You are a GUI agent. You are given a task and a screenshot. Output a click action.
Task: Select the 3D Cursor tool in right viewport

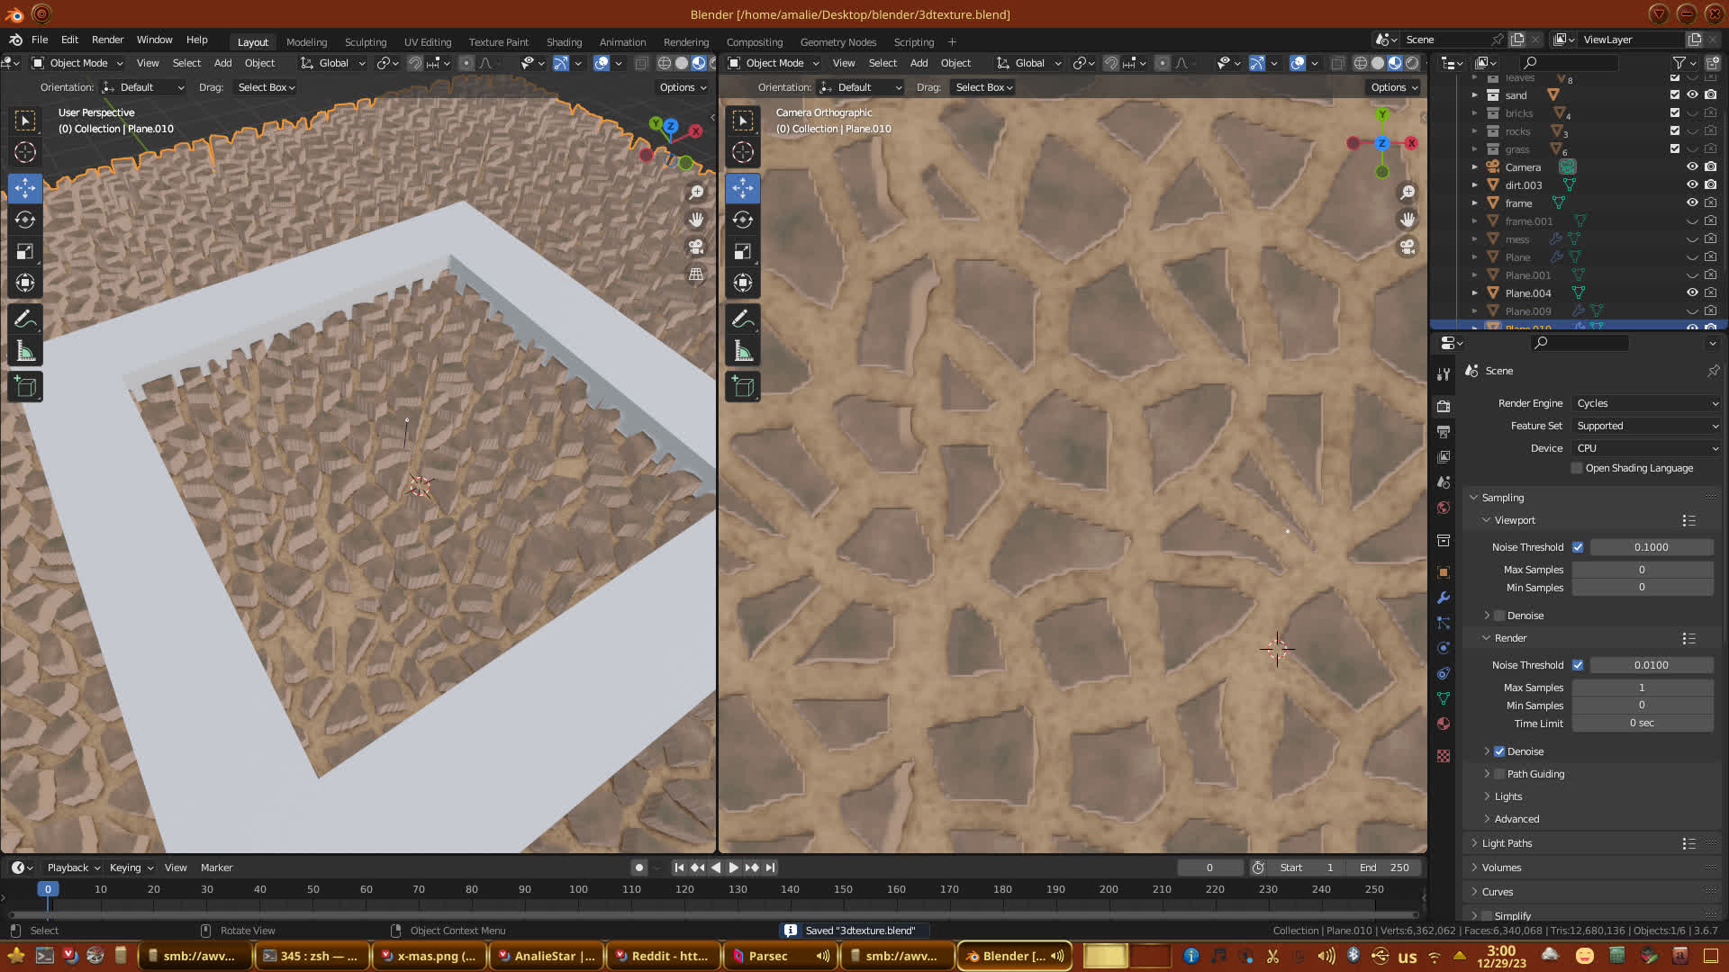point(743,152)
